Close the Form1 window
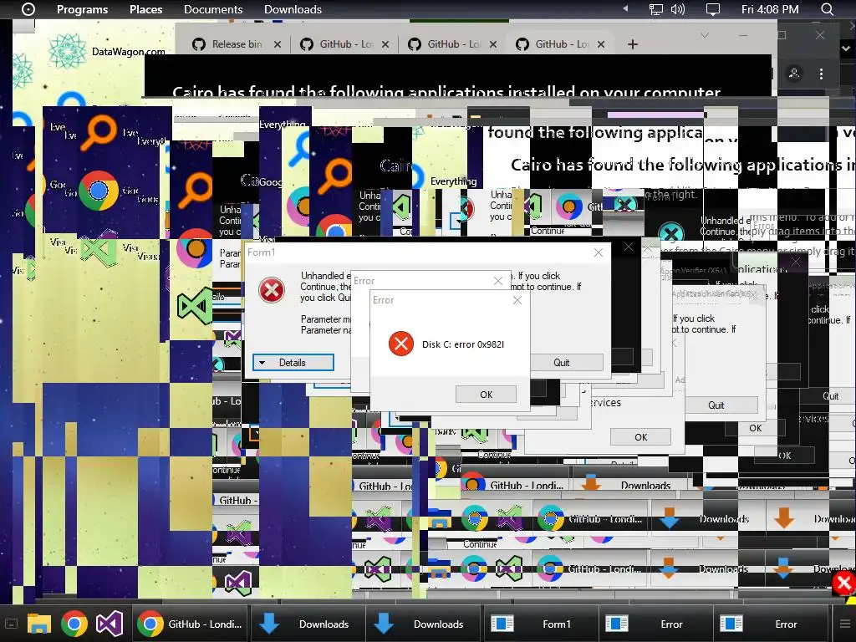The height and width of the screenshot is (642, 856). click(x=599, y=252)
